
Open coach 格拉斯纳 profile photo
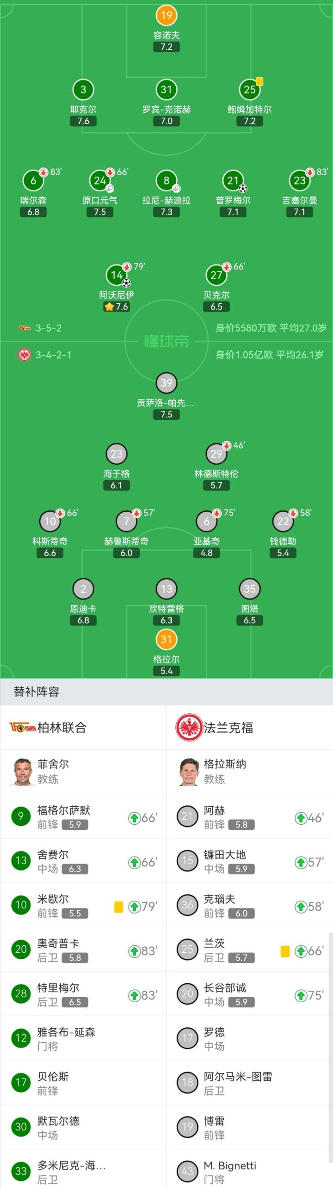(x=189, y=772)
